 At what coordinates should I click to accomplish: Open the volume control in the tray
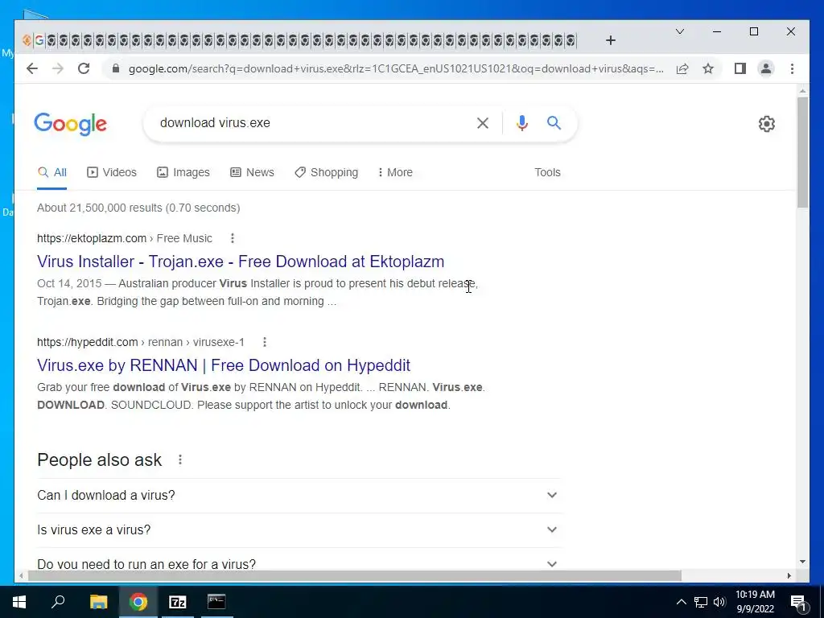(719, 602)
